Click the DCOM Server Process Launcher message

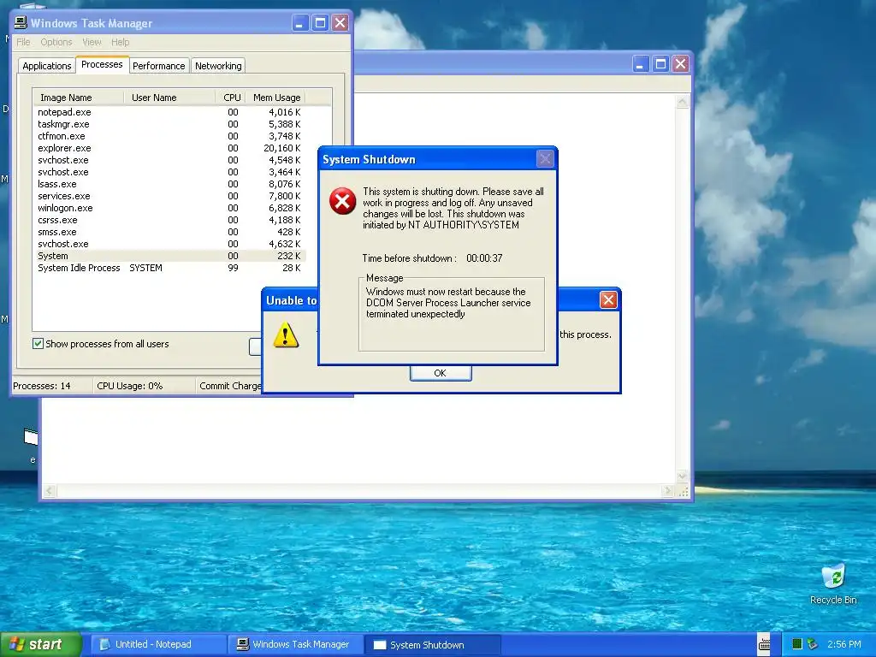click(448, 303)
